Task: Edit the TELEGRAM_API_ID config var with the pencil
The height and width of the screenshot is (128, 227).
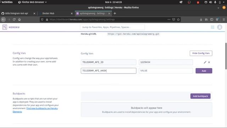Action: pos(205,62)
